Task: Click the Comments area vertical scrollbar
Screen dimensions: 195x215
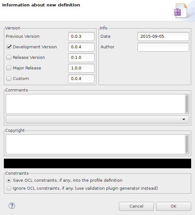Action: (x=187, y=104)
